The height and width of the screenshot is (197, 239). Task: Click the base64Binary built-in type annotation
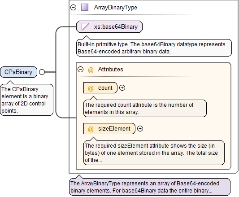(154, 48)
